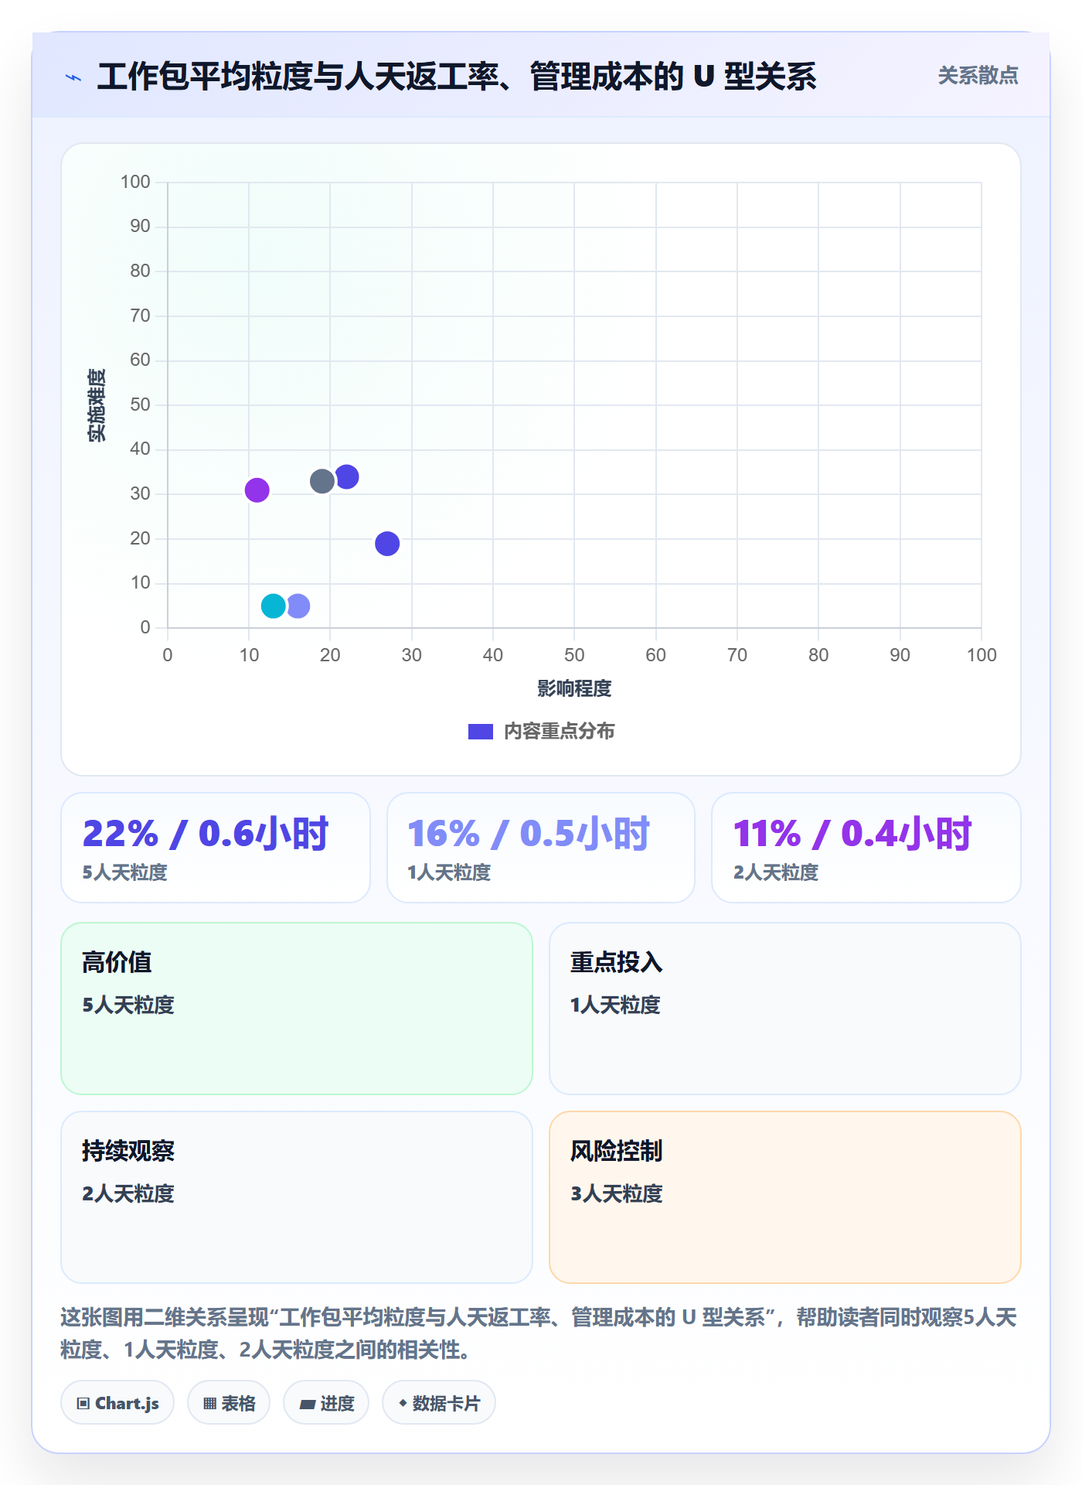
Task: Select the 持续观察 quadrant card
Action: 297,1197
